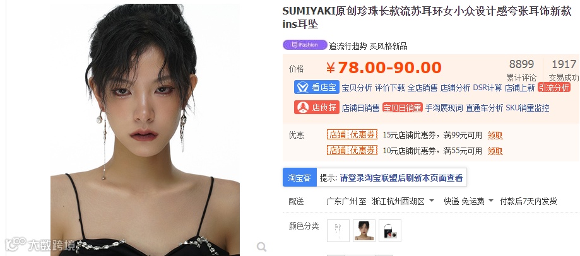Screen dimensions: 580x256
Task: Click the 看店宝 shield icon
Action: click(303, 88)
